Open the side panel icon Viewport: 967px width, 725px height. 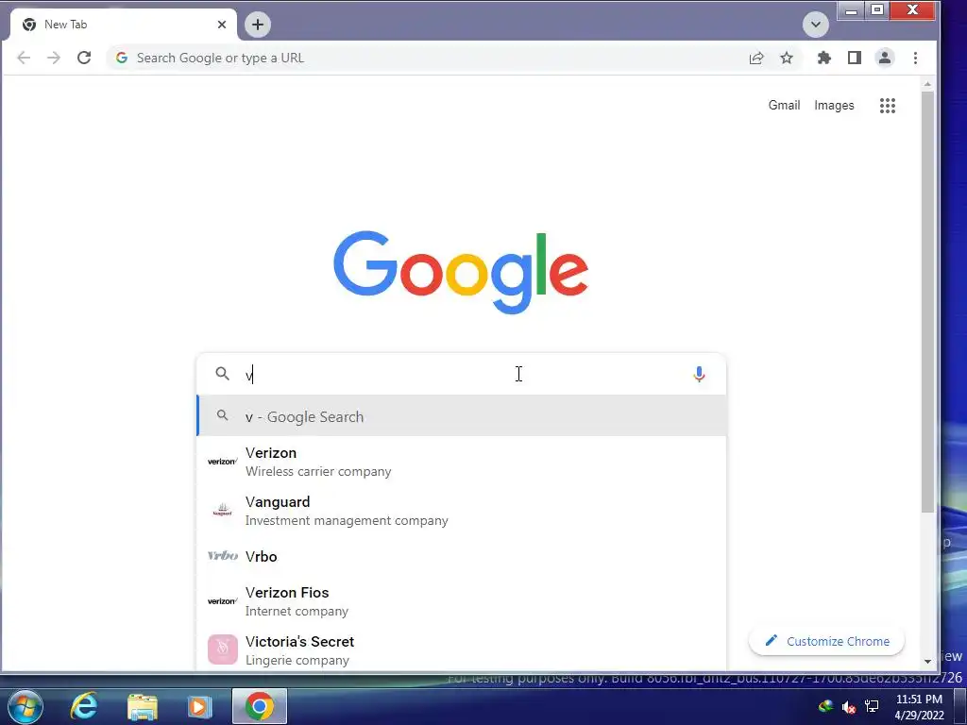tap(854, 58)
